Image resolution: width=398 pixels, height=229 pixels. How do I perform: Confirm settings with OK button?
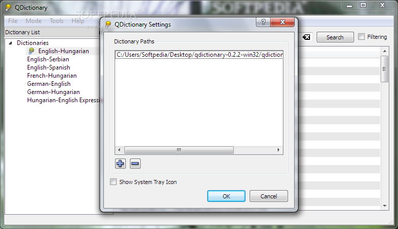click(x=226, y=196)
